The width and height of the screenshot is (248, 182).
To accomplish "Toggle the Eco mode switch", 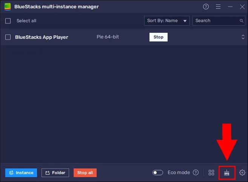I will click(x=158, y=173).
